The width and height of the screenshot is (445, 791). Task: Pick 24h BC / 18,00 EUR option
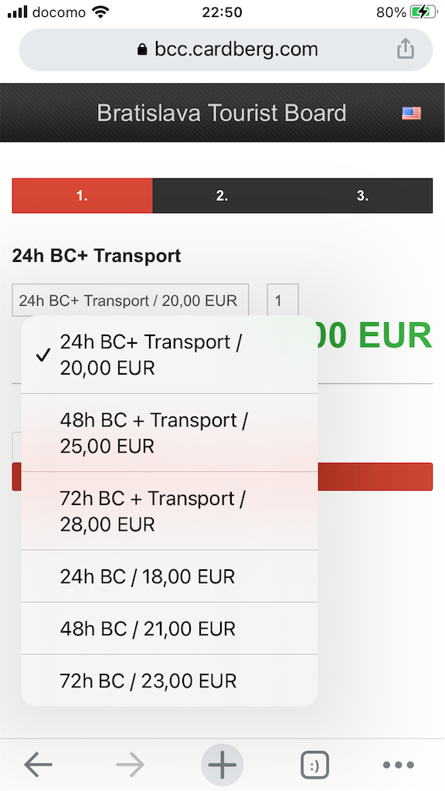tap(169, 576)
